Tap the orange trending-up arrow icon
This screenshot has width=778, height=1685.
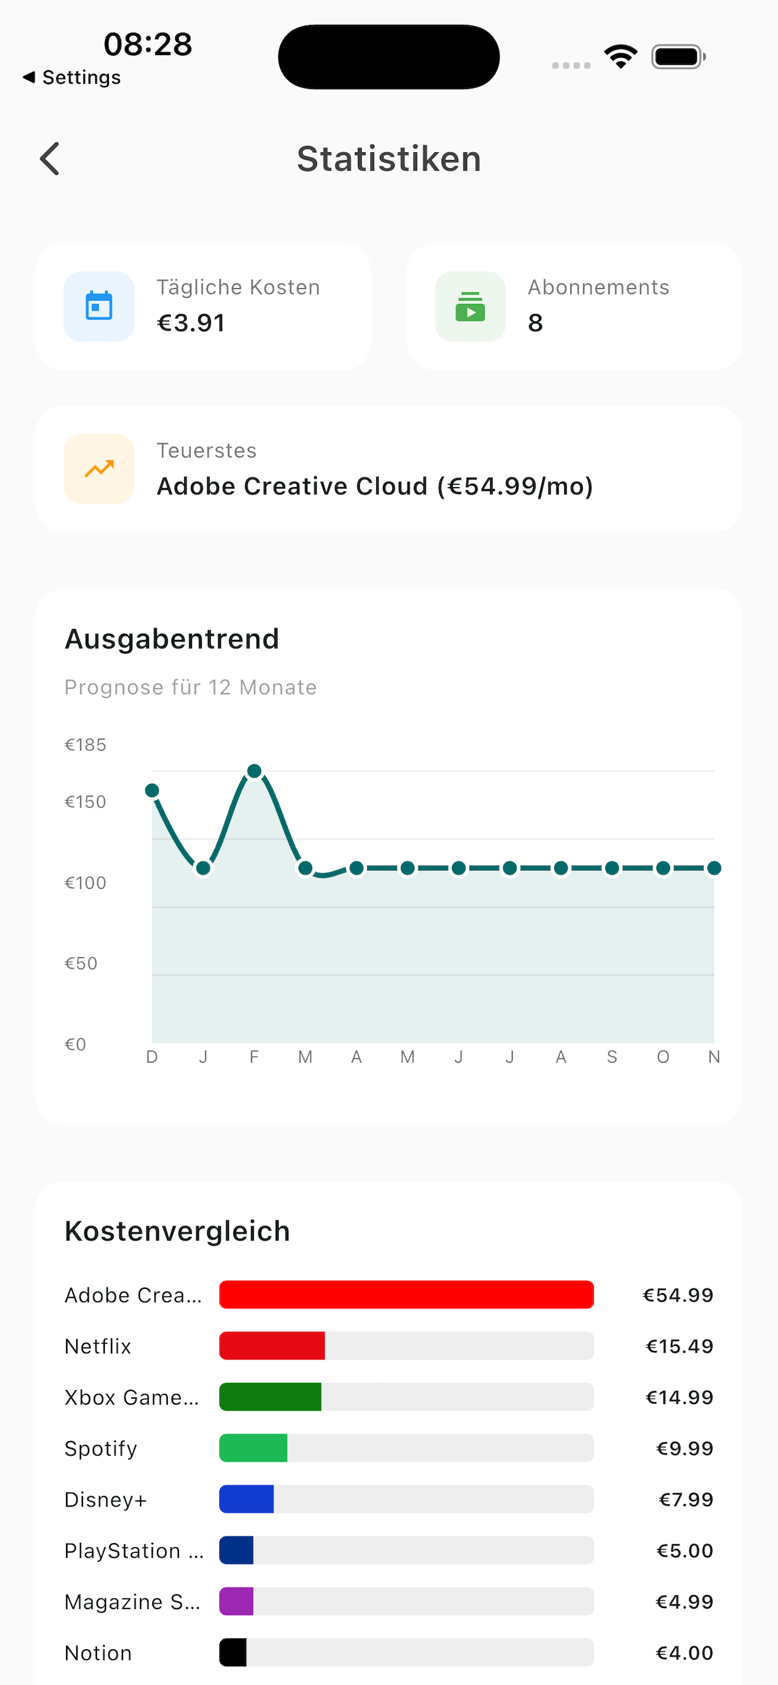pos(99,469)
